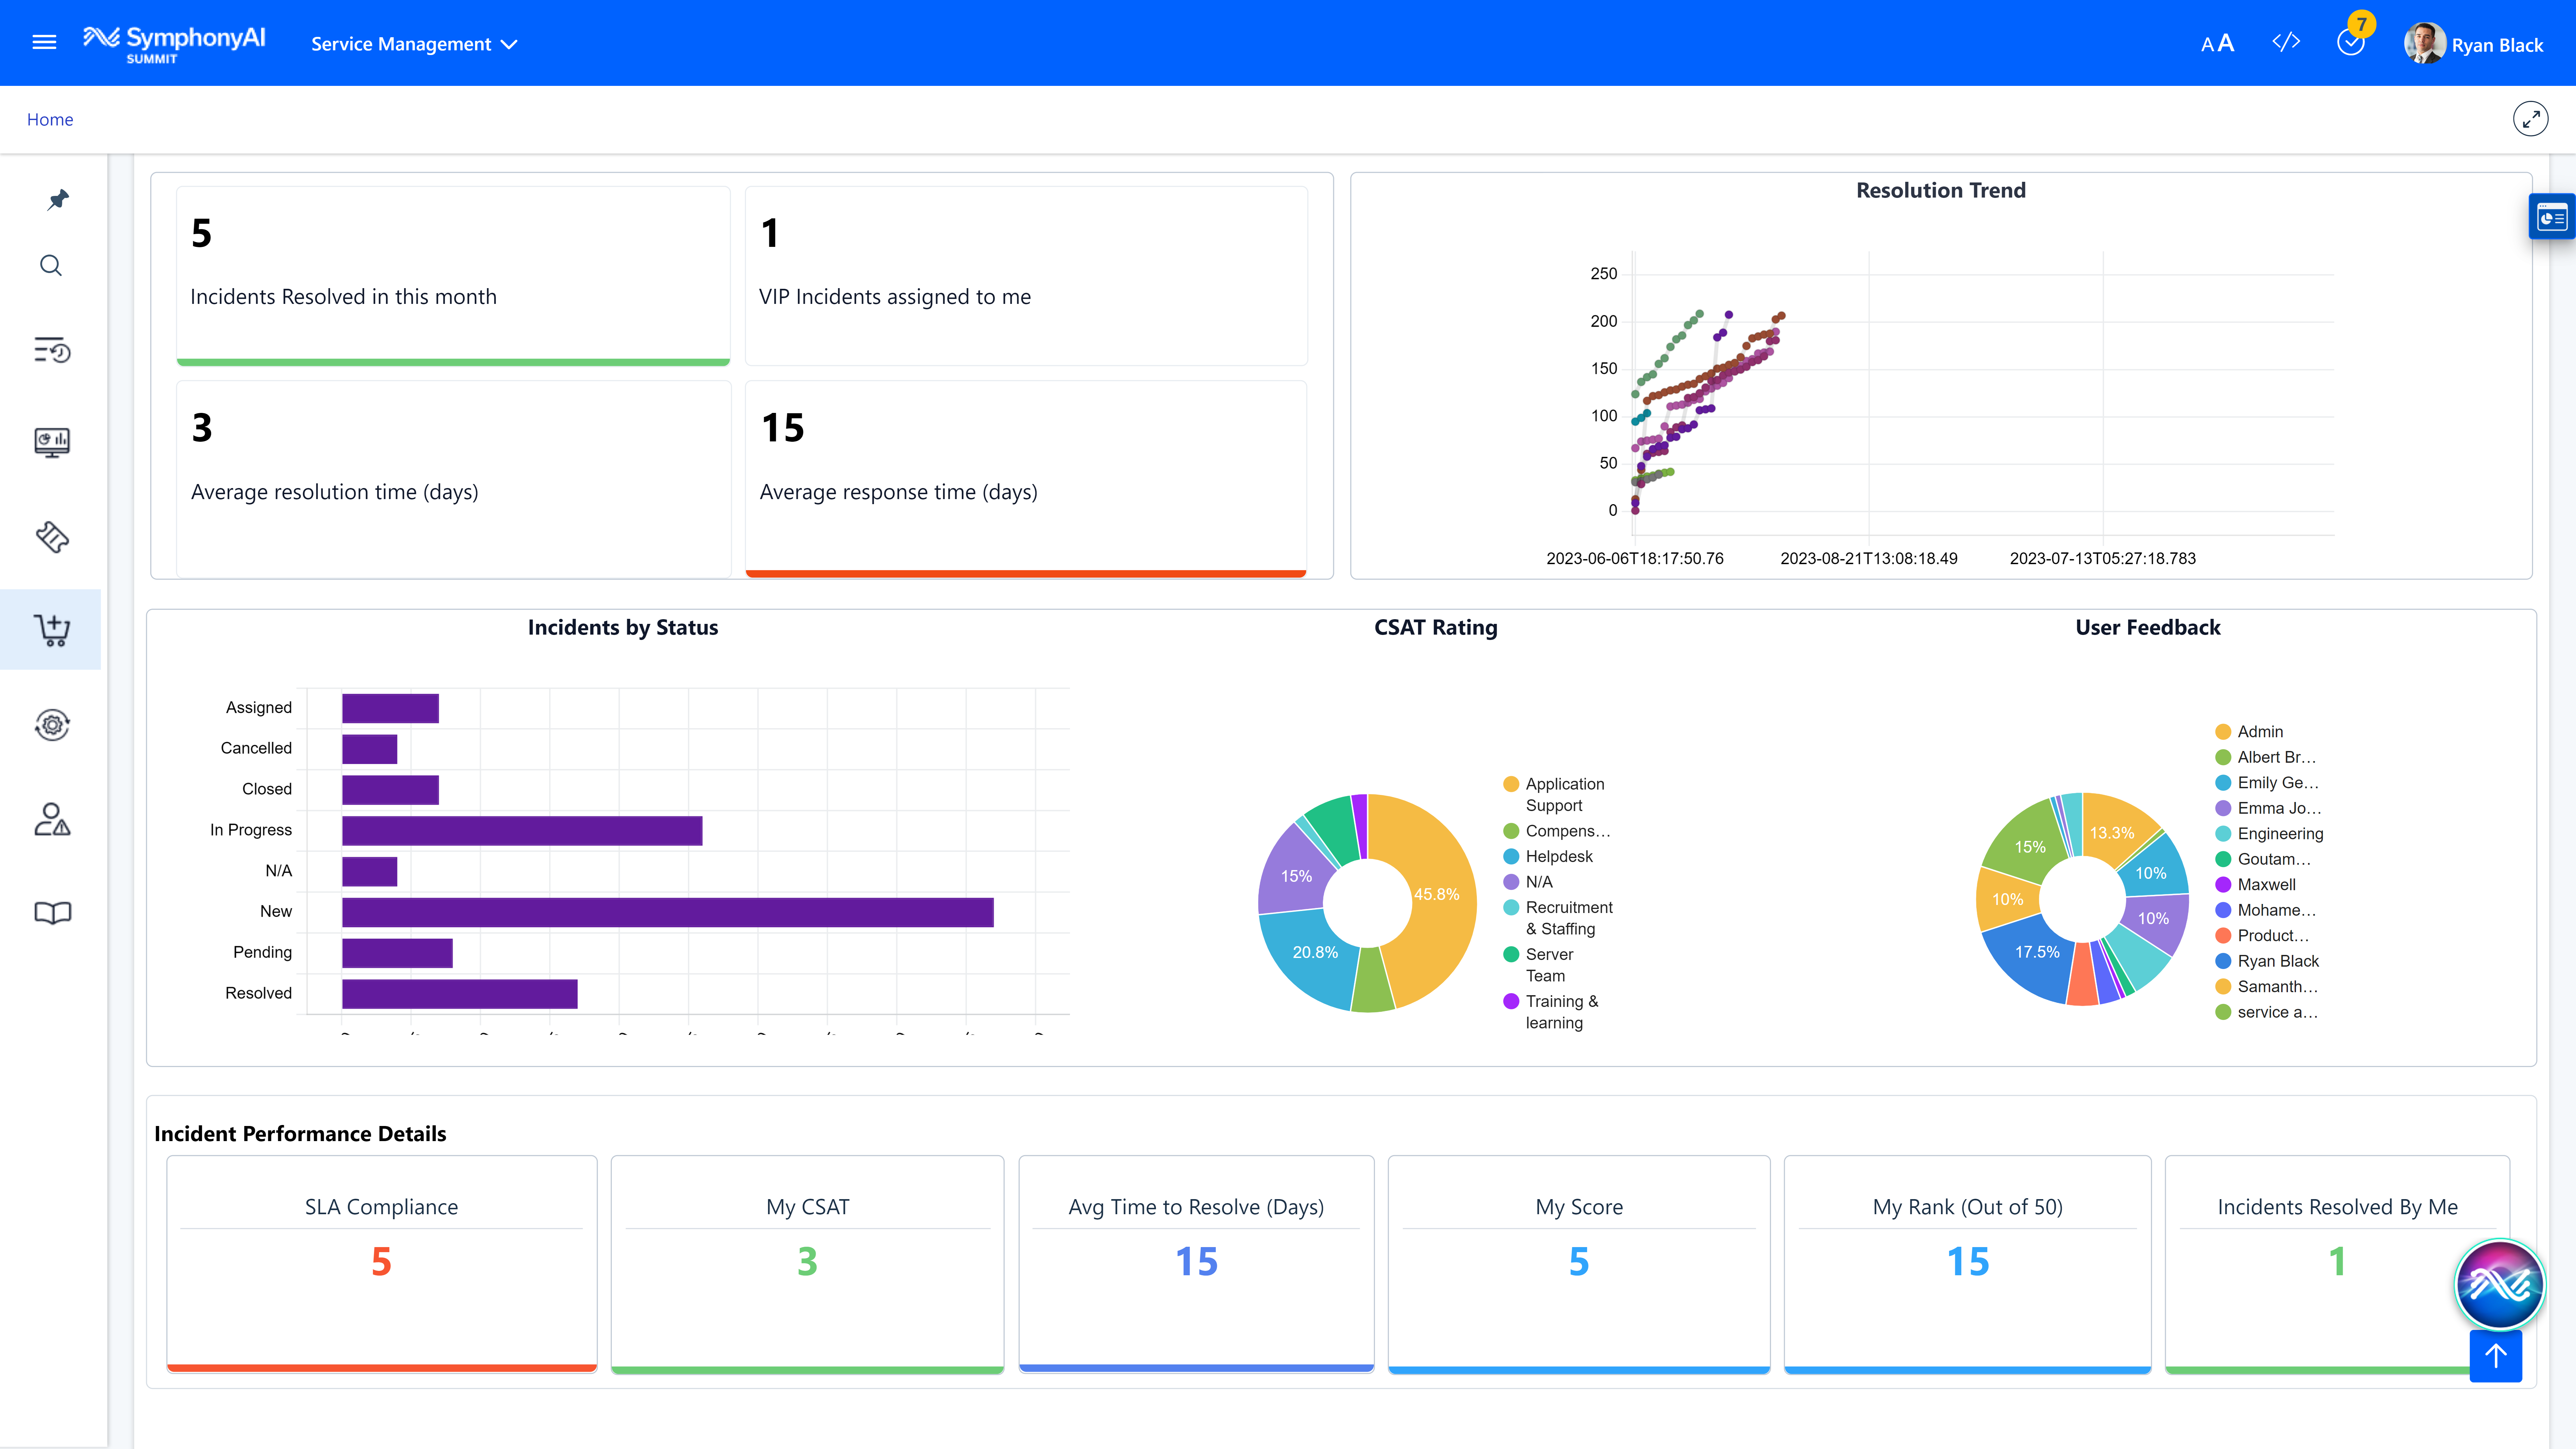Open the gear cycle sidebar icon
This screenshot has height=1449, width=2576.
(x=52, y=724)
